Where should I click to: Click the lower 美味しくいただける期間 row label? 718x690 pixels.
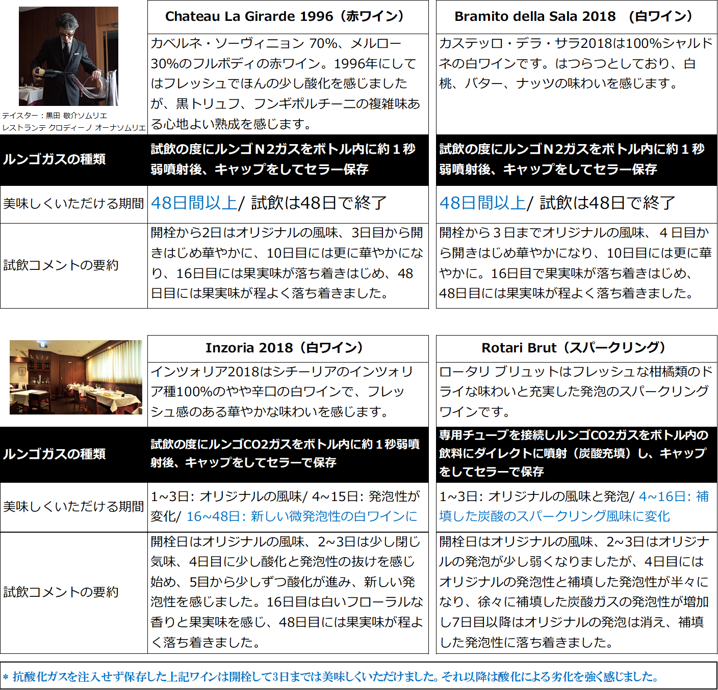[74, 507]
